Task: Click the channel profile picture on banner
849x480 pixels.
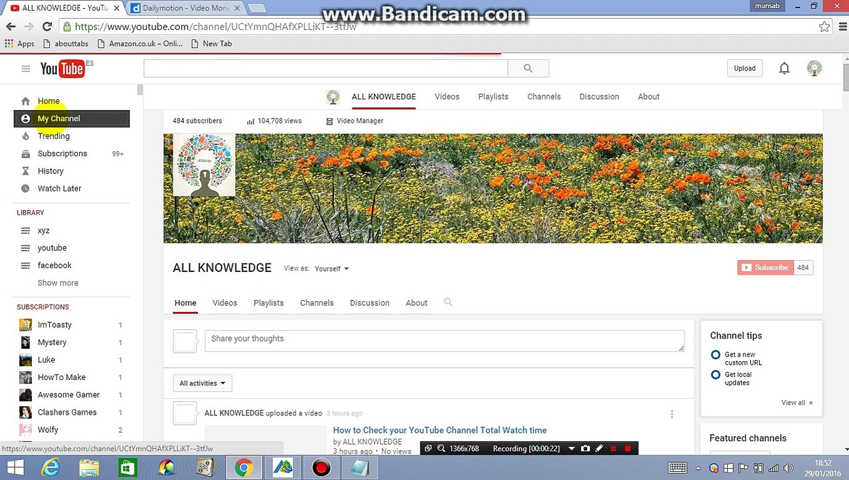Action: 204,165
